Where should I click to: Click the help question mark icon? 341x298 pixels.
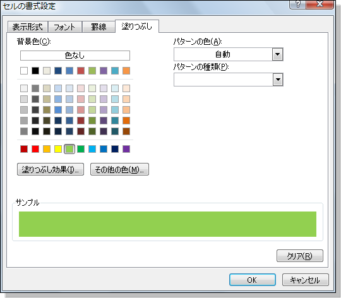click(297, 4)
